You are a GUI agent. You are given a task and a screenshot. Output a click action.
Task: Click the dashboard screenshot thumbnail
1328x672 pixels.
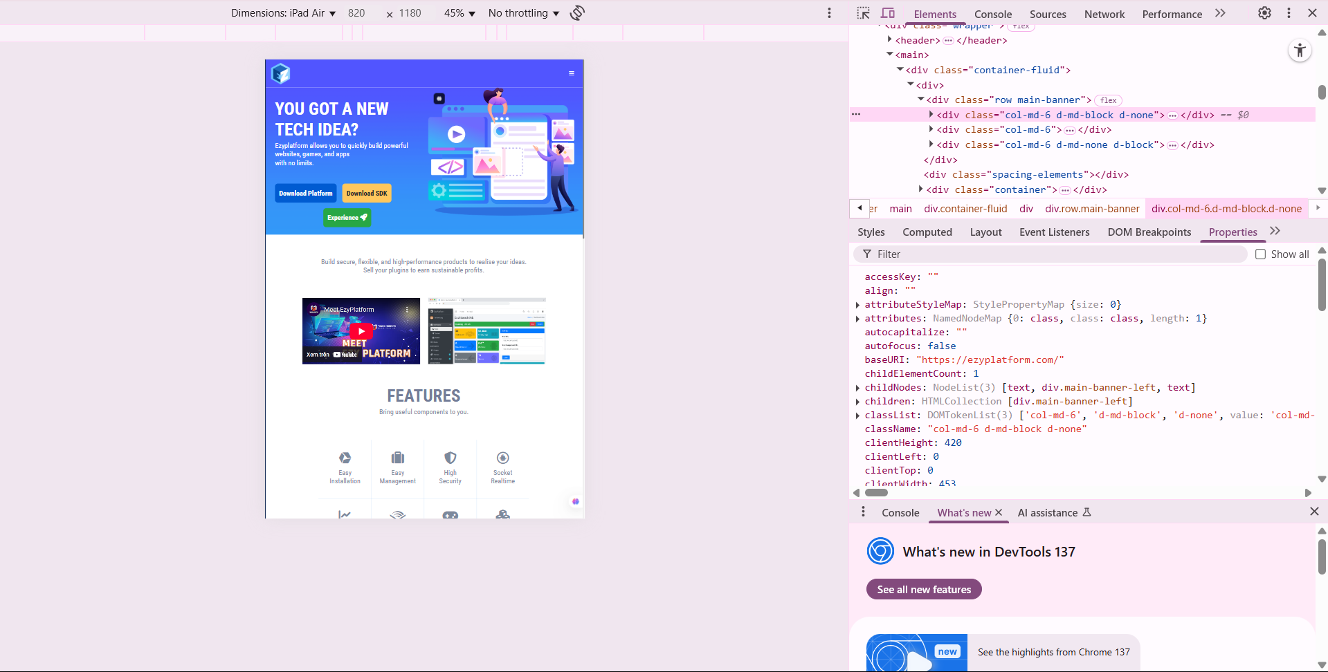[486, 331]
